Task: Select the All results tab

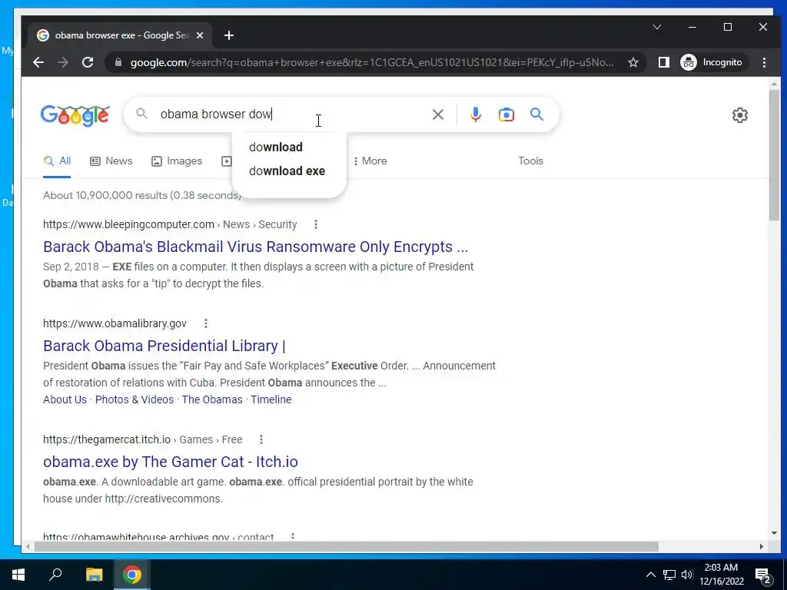Action: coord(57,161)
